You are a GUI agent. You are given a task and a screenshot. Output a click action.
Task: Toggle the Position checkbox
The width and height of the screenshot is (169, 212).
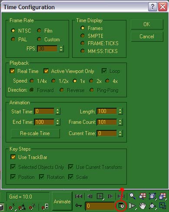13,177
